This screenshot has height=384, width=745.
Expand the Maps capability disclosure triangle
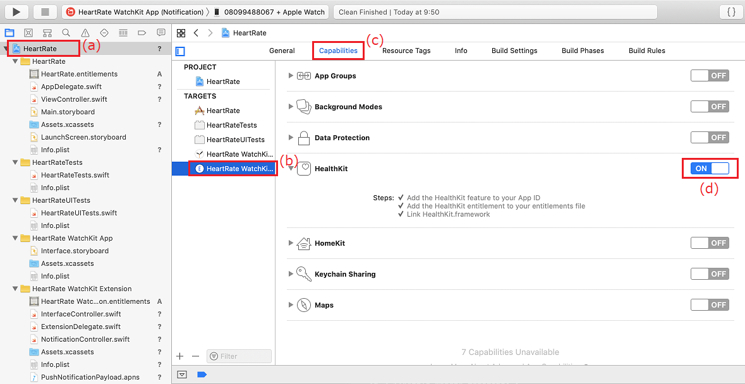point(291,305)
